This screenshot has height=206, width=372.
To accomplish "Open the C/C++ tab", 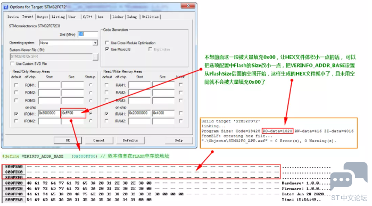I will (87, 17).
